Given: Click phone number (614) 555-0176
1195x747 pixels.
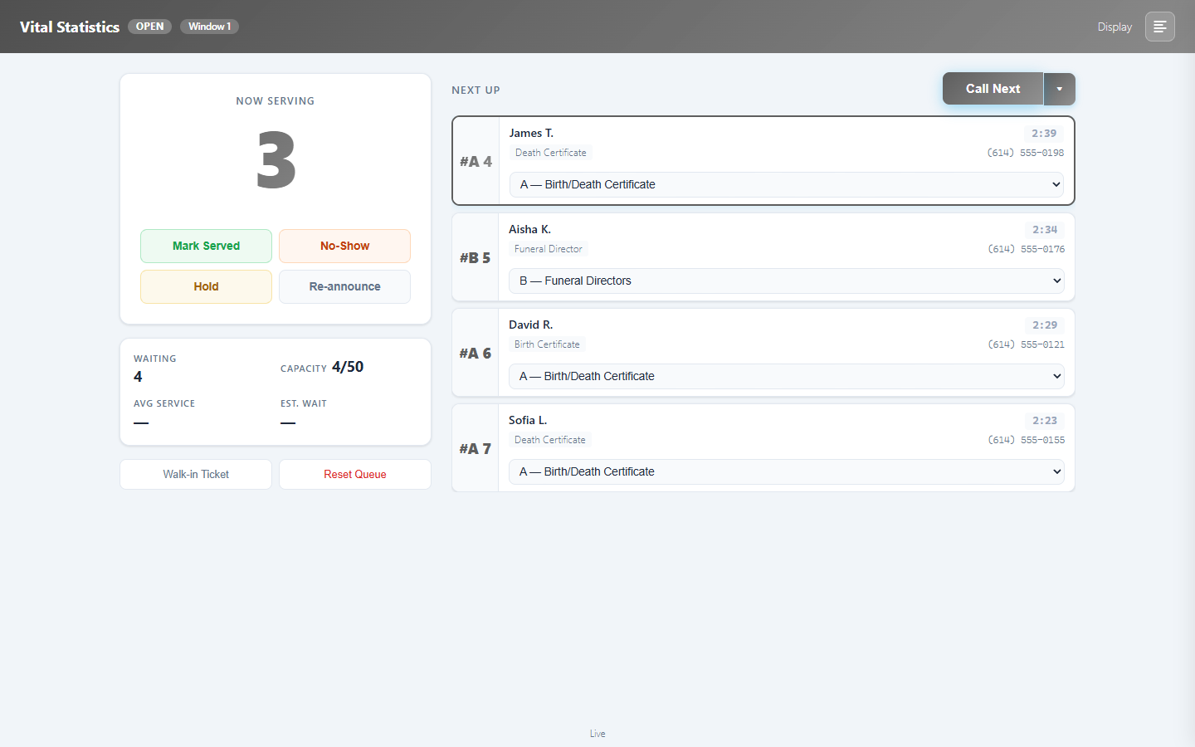Looking at the screenshot, I should pyautogui.click(x=1027, y=249).
